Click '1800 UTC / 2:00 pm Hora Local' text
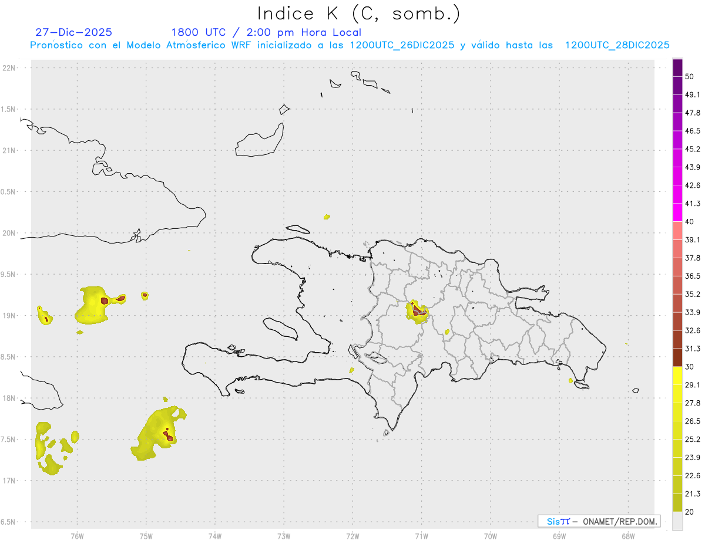The height and width of the screenshot is (544, 705). [266, 32]
